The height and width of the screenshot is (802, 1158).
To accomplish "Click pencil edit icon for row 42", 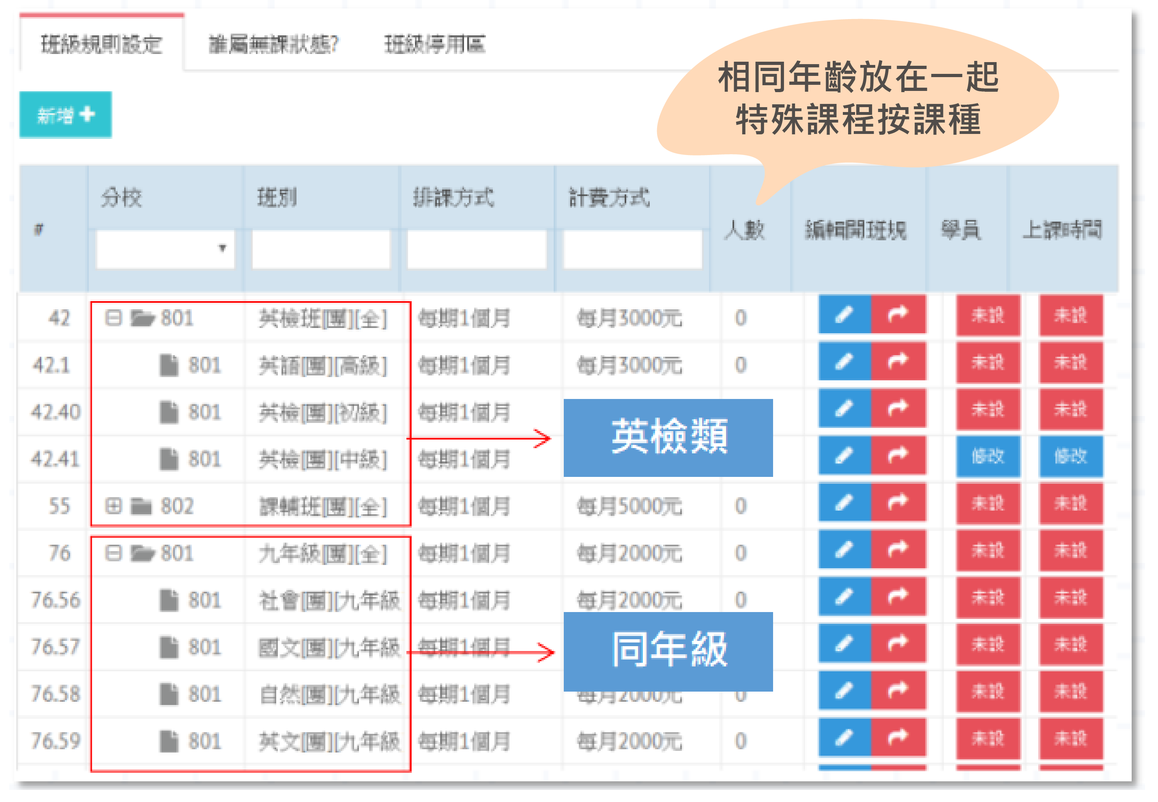I will click(844, 315).
